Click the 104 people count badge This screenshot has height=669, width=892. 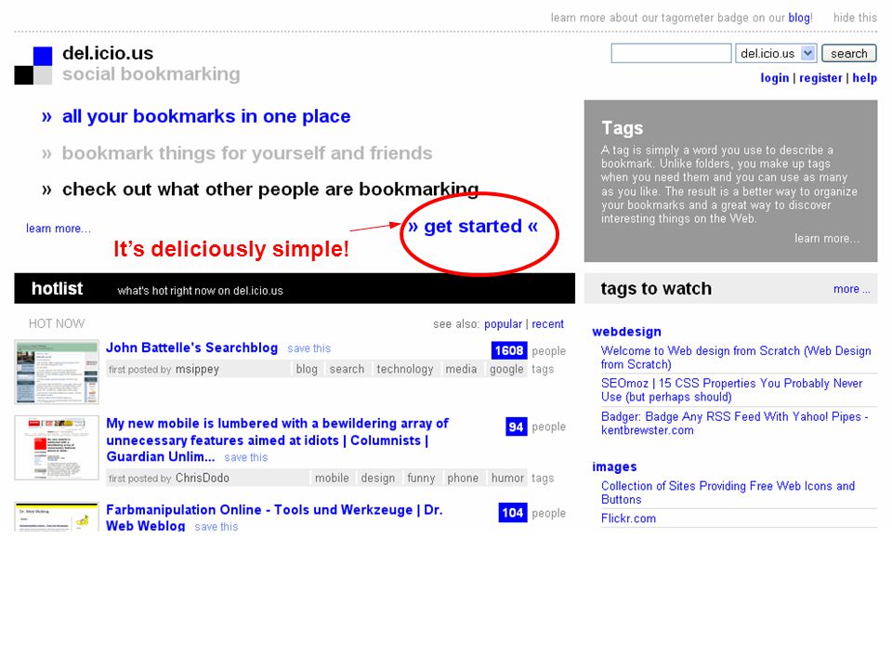point(513,513)
